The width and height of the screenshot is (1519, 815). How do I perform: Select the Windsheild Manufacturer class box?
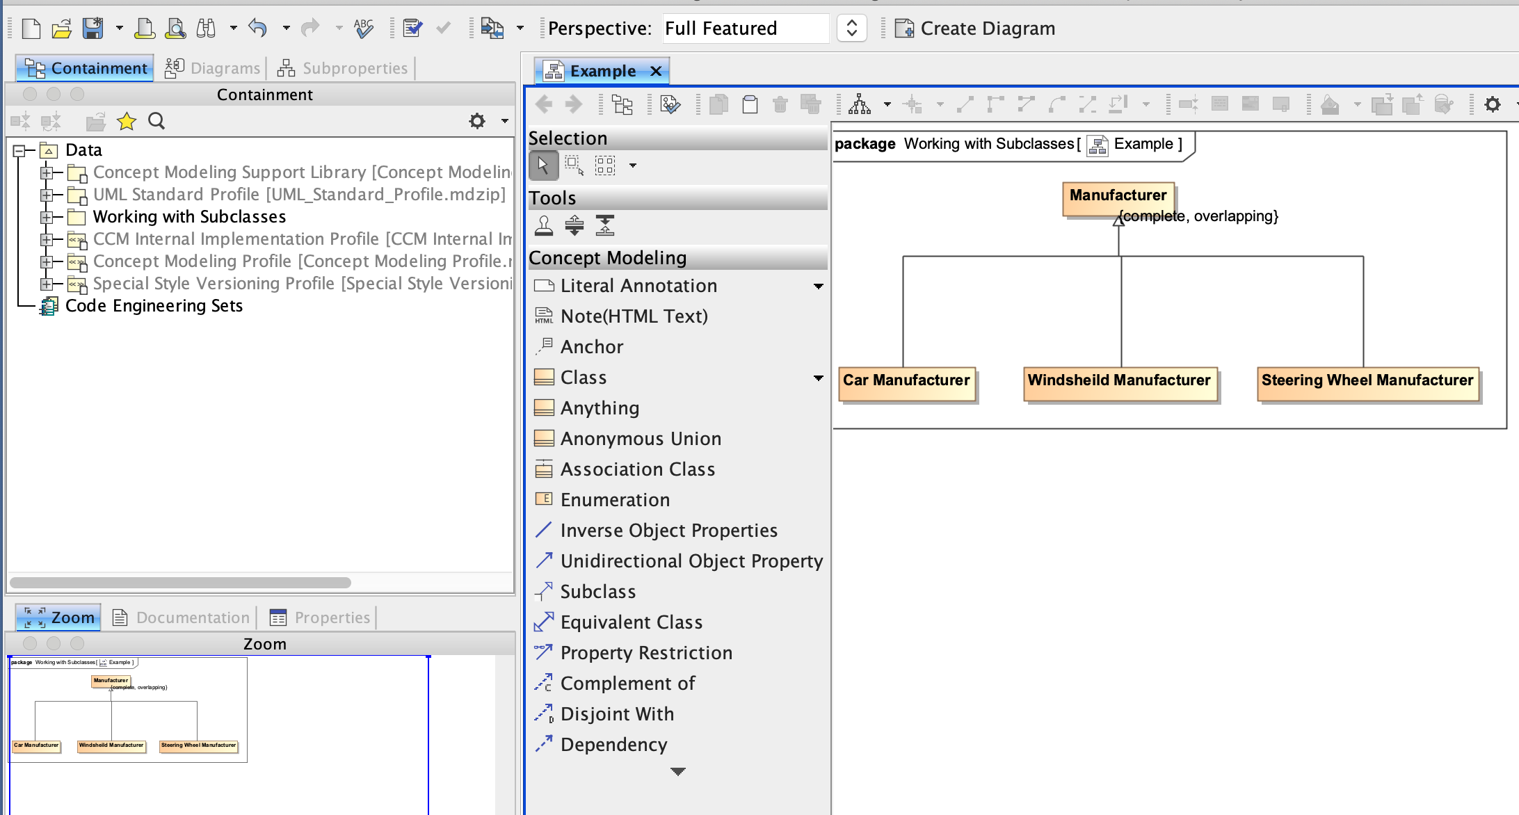(x=1120, y=384)
